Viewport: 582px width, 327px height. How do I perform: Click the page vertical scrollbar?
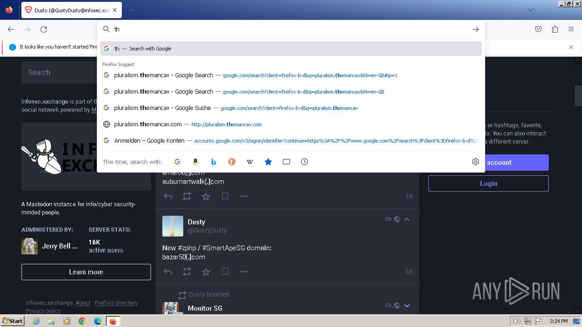pos(578,95)
